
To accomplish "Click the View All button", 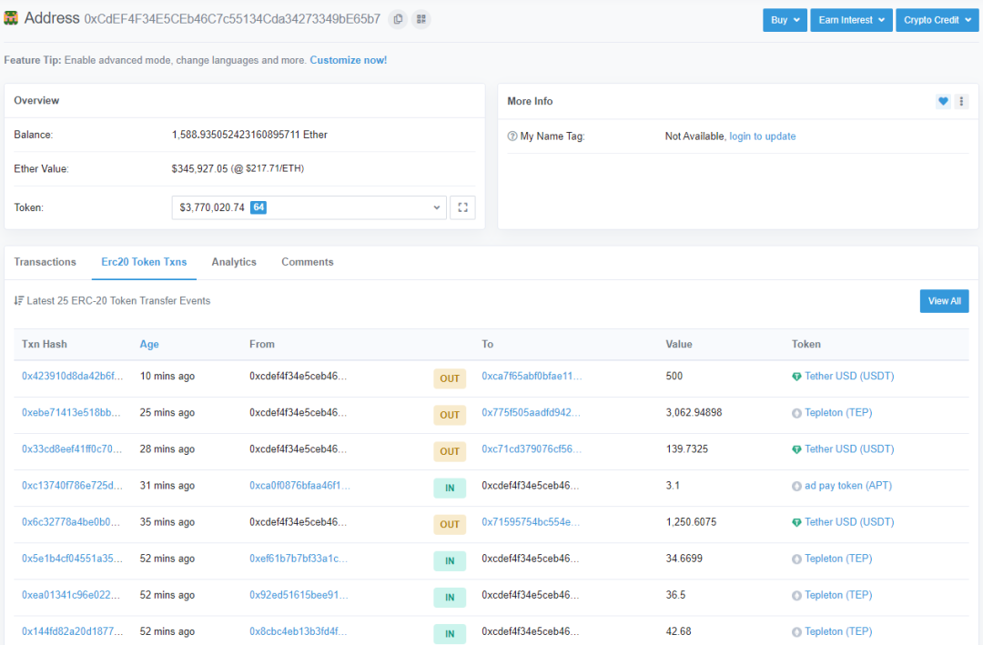I will pyautogui.click(x=944, y=301).
